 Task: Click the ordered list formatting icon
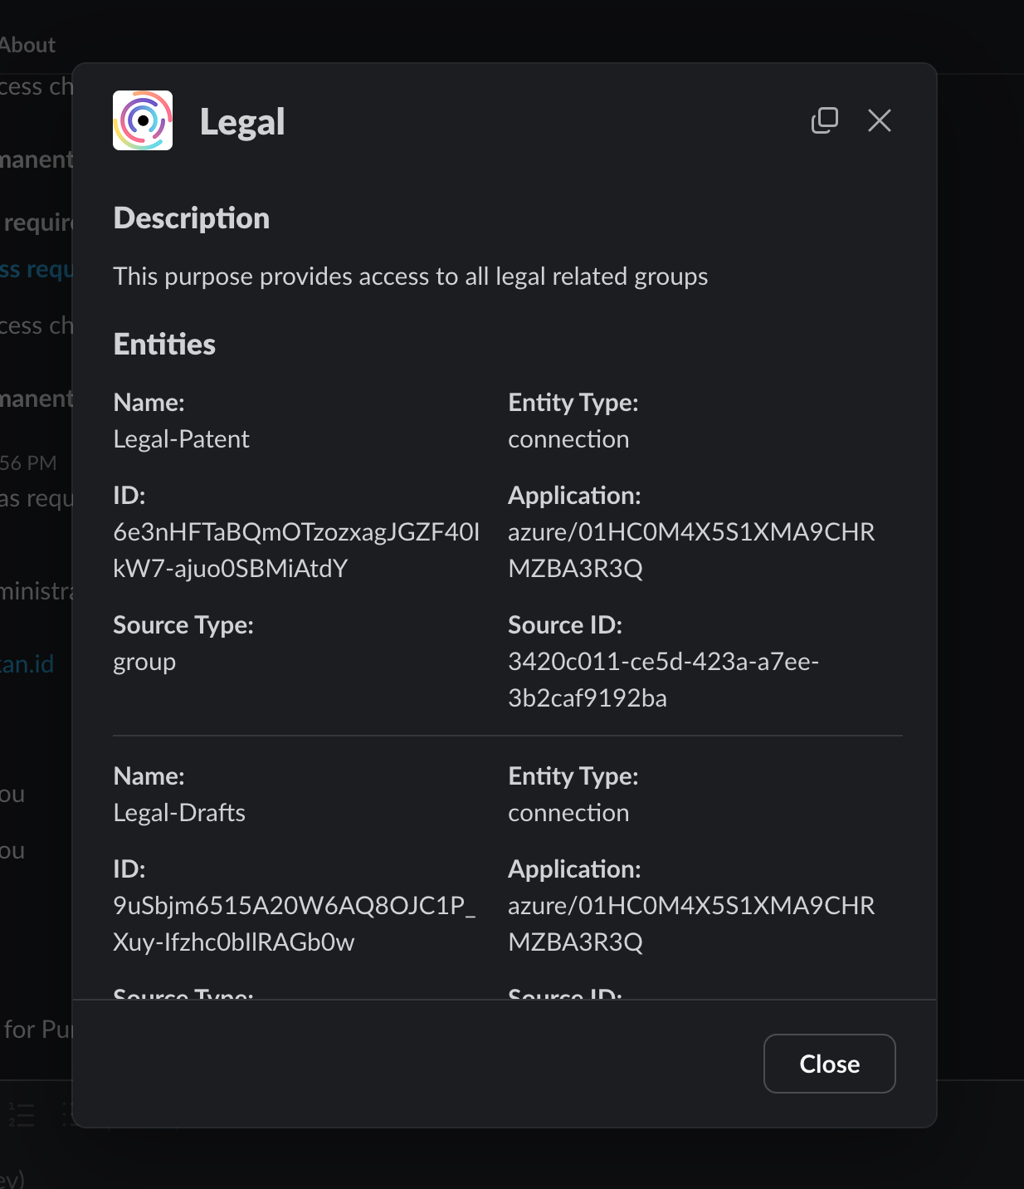coord(22,1114)
